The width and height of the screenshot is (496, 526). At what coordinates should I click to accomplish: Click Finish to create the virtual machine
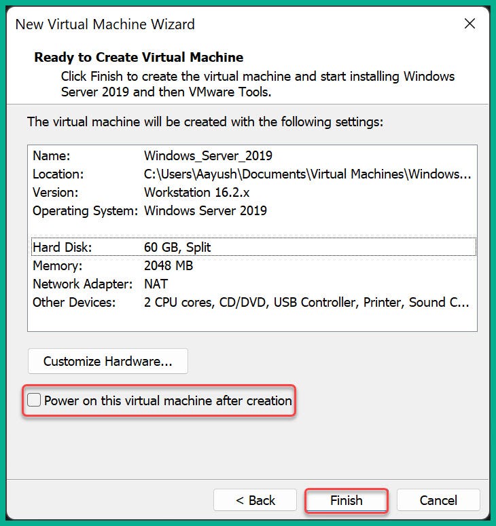tap(347, 500)
